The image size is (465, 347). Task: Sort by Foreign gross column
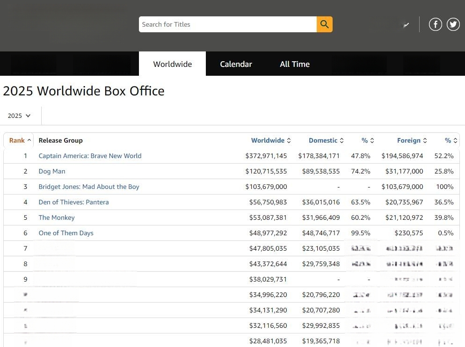tap(412, 140)
